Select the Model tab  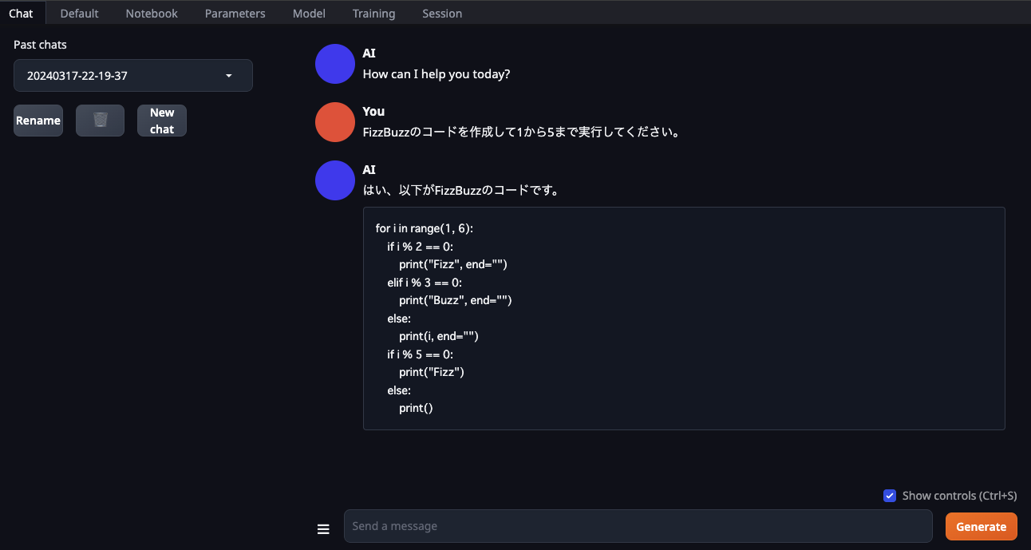pyautogui.click(x=309, y=13)
